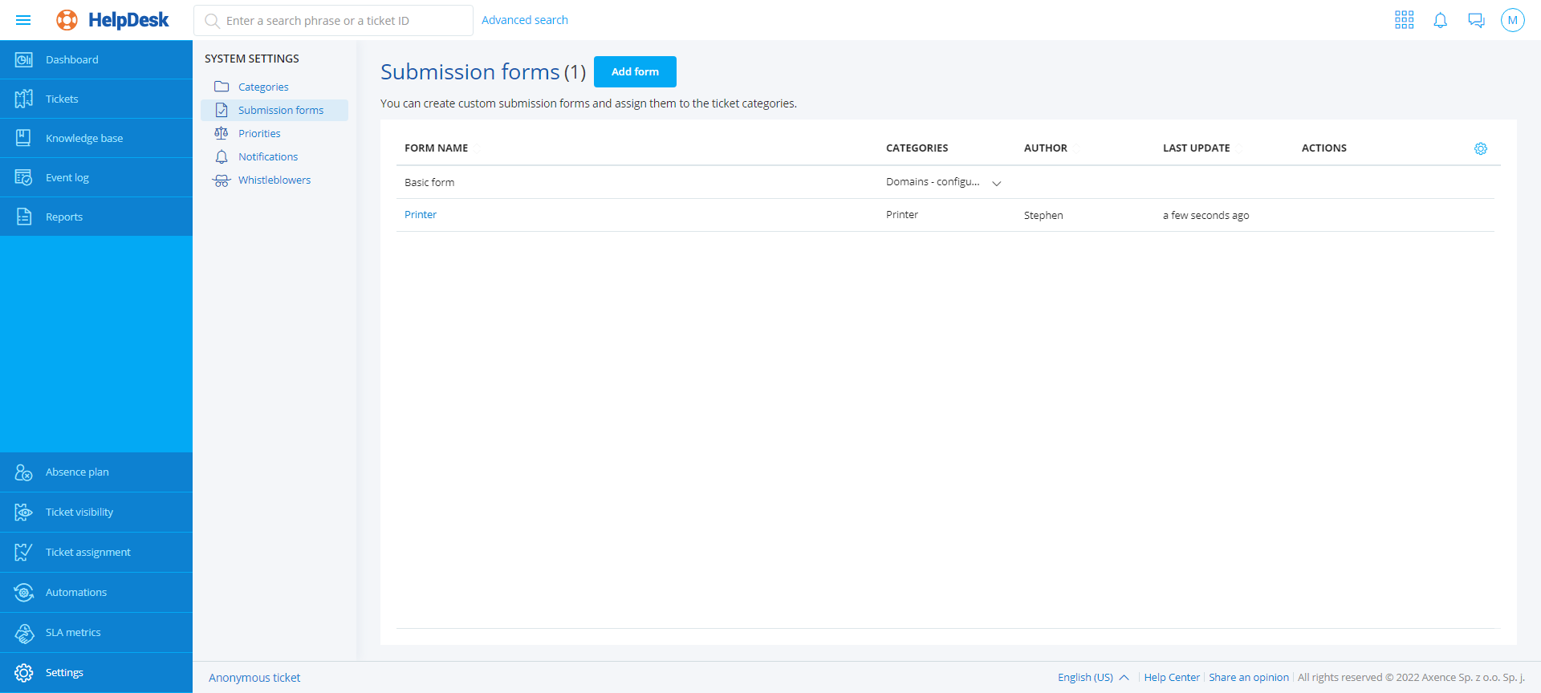The height and width of the screenshot is (693, 1541).
Task: Open the English (US) language selector
Action: pyautogui.click(x=1092, y=677)
